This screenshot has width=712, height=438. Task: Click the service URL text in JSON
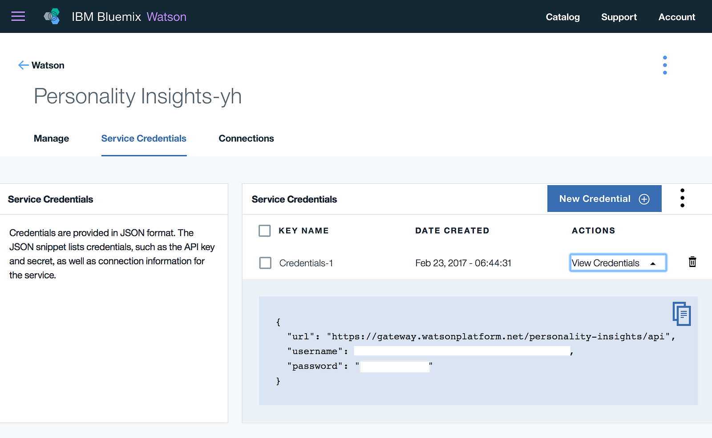(498, 337)
